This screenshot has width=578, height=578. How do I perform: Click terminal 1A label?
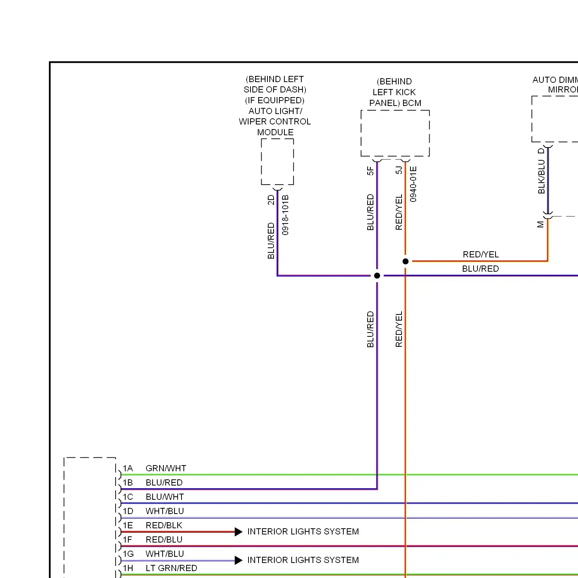[x=128, y=468]
